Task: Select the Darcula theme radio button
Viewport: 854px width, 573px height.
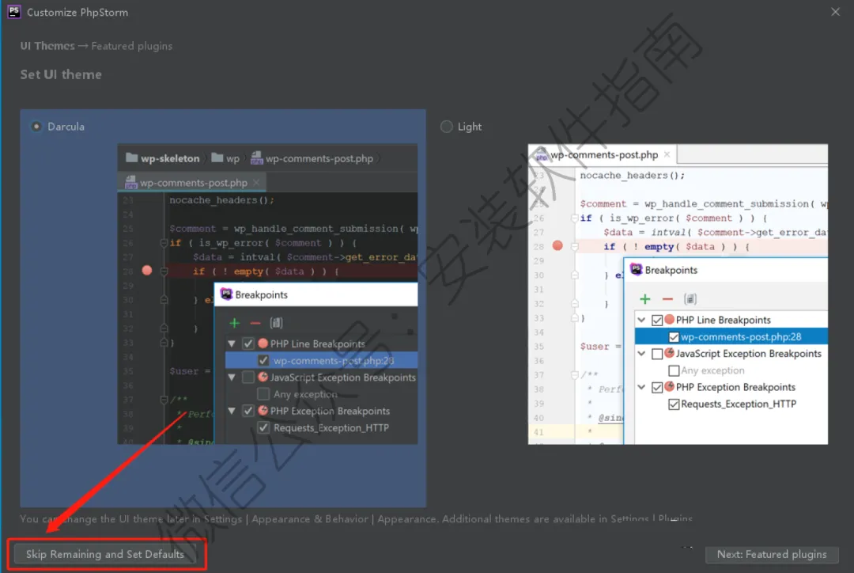Action: pyautogui.click(x=36, y=127)
